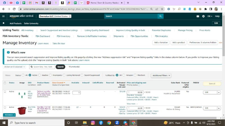
Task: Open the Seller Central hamburger menu
Action: 3,16
